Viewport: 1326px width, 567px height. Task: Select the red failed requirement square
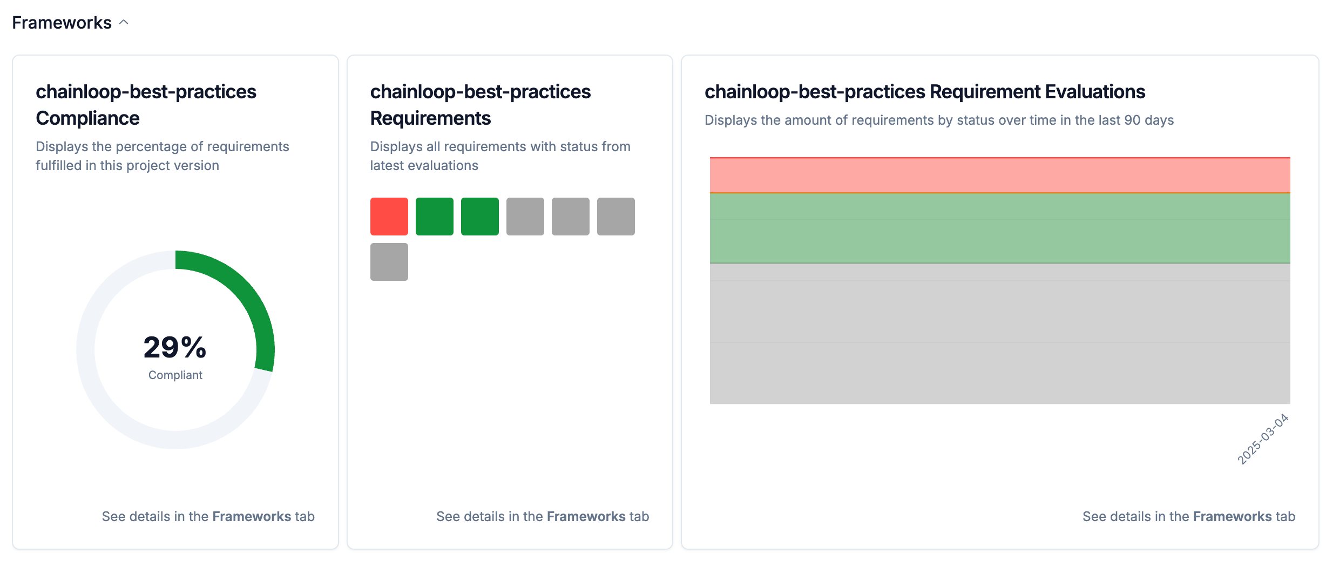(x=389, y=216)
